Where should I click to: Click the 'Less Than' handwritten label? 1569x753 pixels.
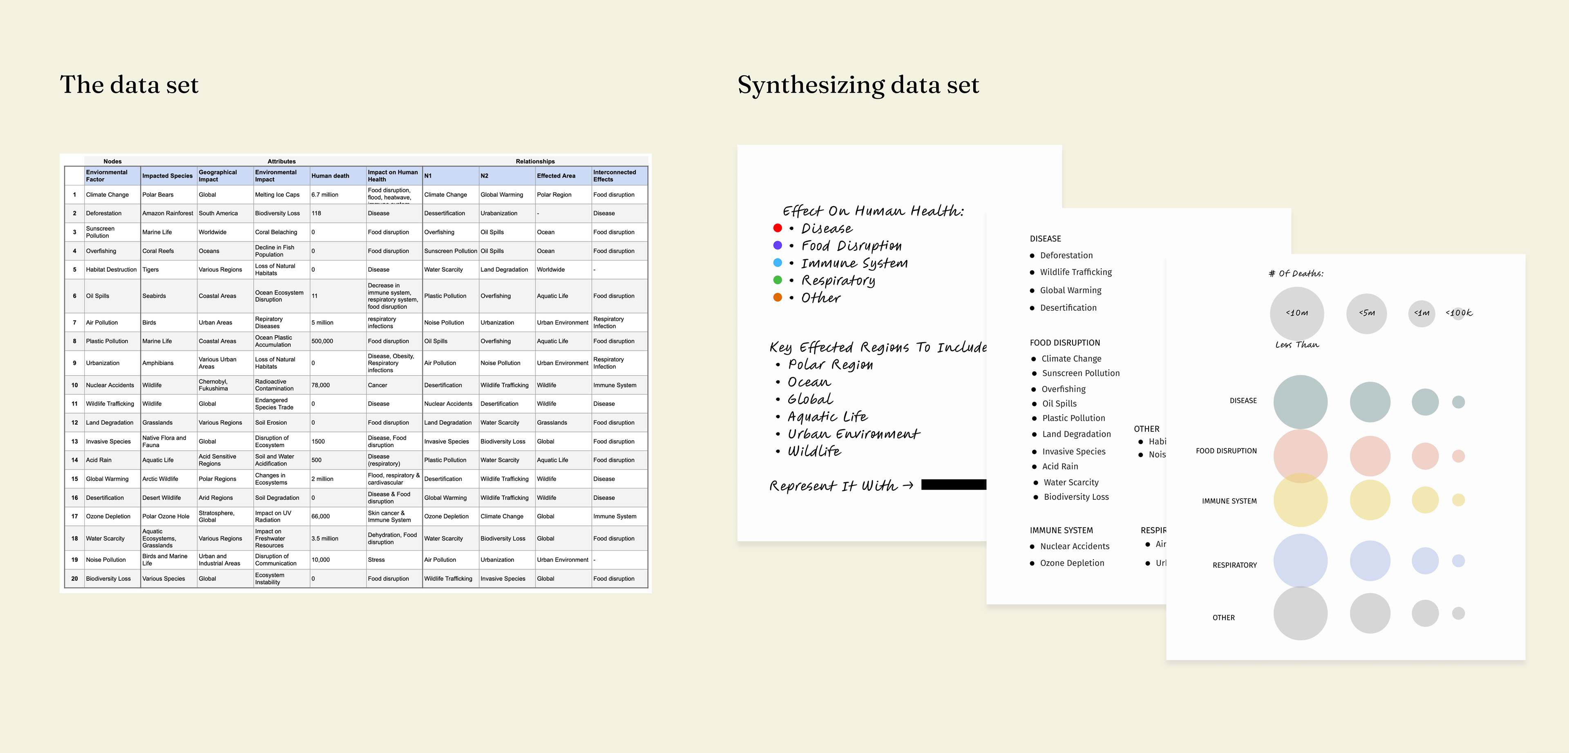(x=1297, y=345)
